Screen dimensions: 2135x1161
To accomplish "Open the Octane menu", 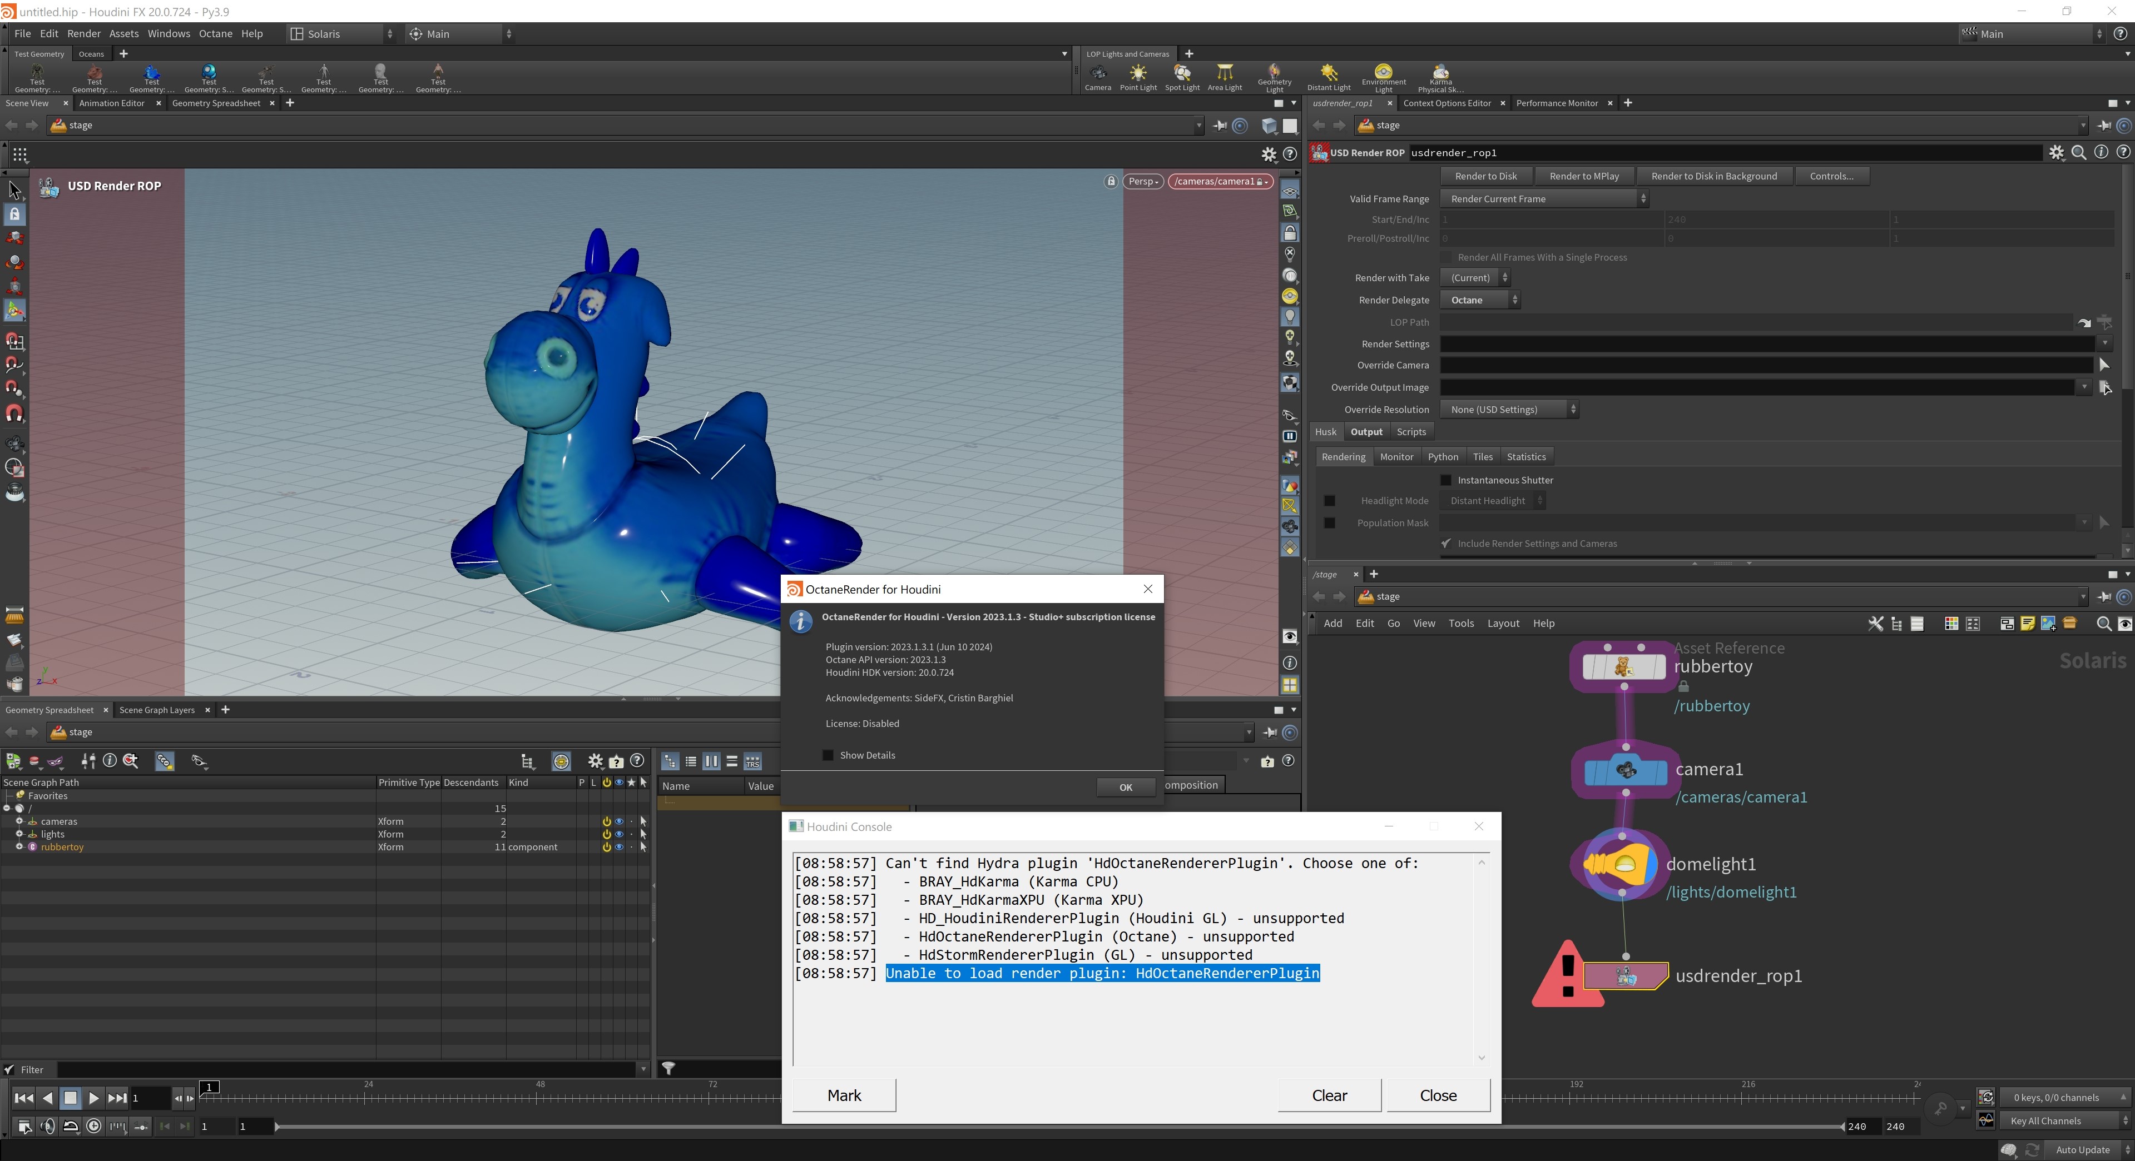I will pos(215,34).
